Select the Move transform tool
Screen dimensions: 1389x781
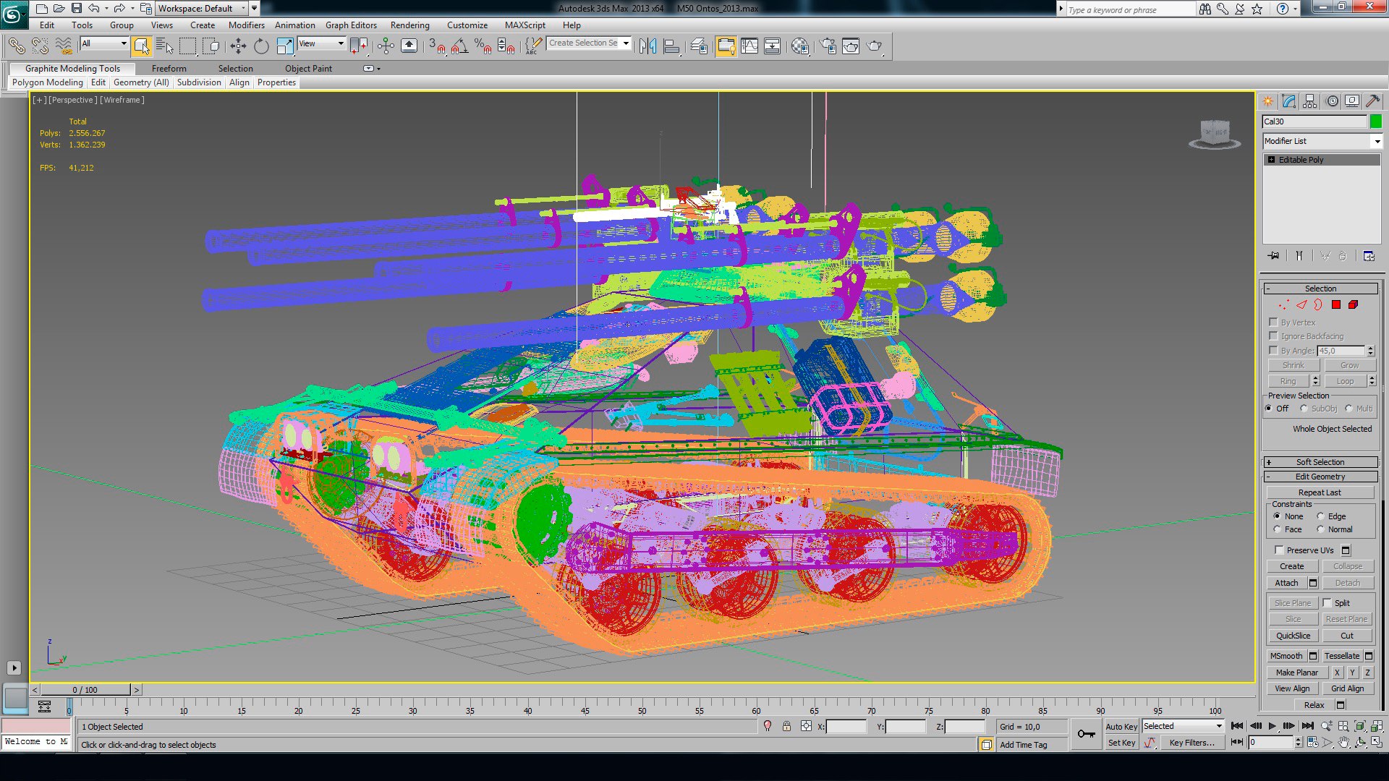238,46
